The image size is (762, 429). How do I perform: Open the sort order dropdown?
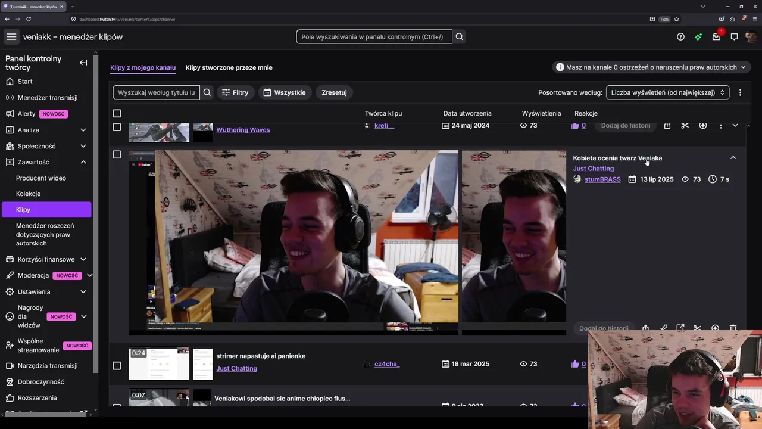pyautogui.click(x=668, y=92)
